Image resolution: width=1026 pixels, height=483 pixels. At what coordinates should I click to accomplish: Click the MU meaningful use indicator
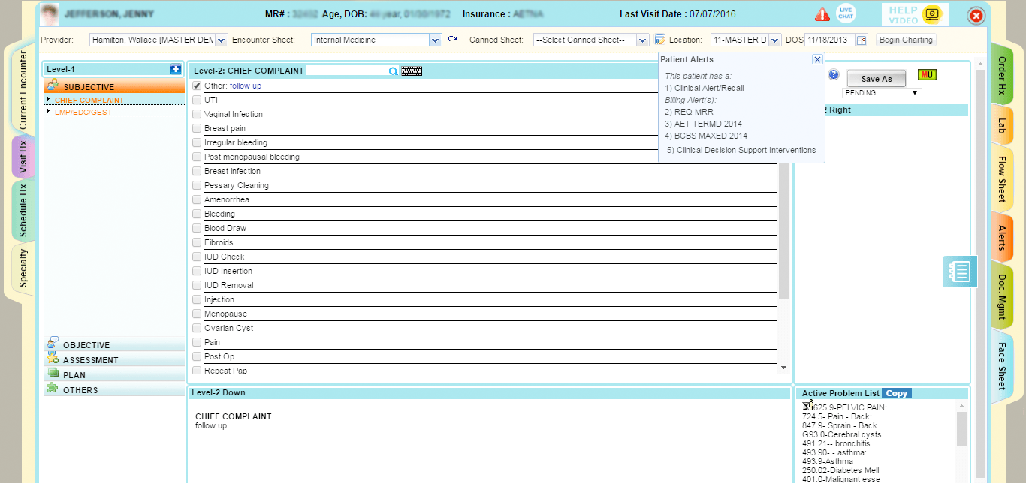point(928,75)
